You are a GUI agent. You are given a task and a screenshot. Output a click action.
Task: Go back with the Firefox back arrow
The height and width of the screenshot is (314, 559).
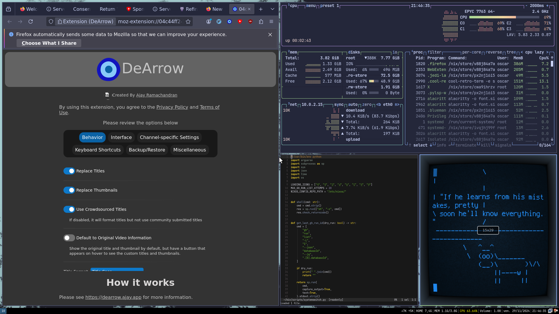(10, 22)
